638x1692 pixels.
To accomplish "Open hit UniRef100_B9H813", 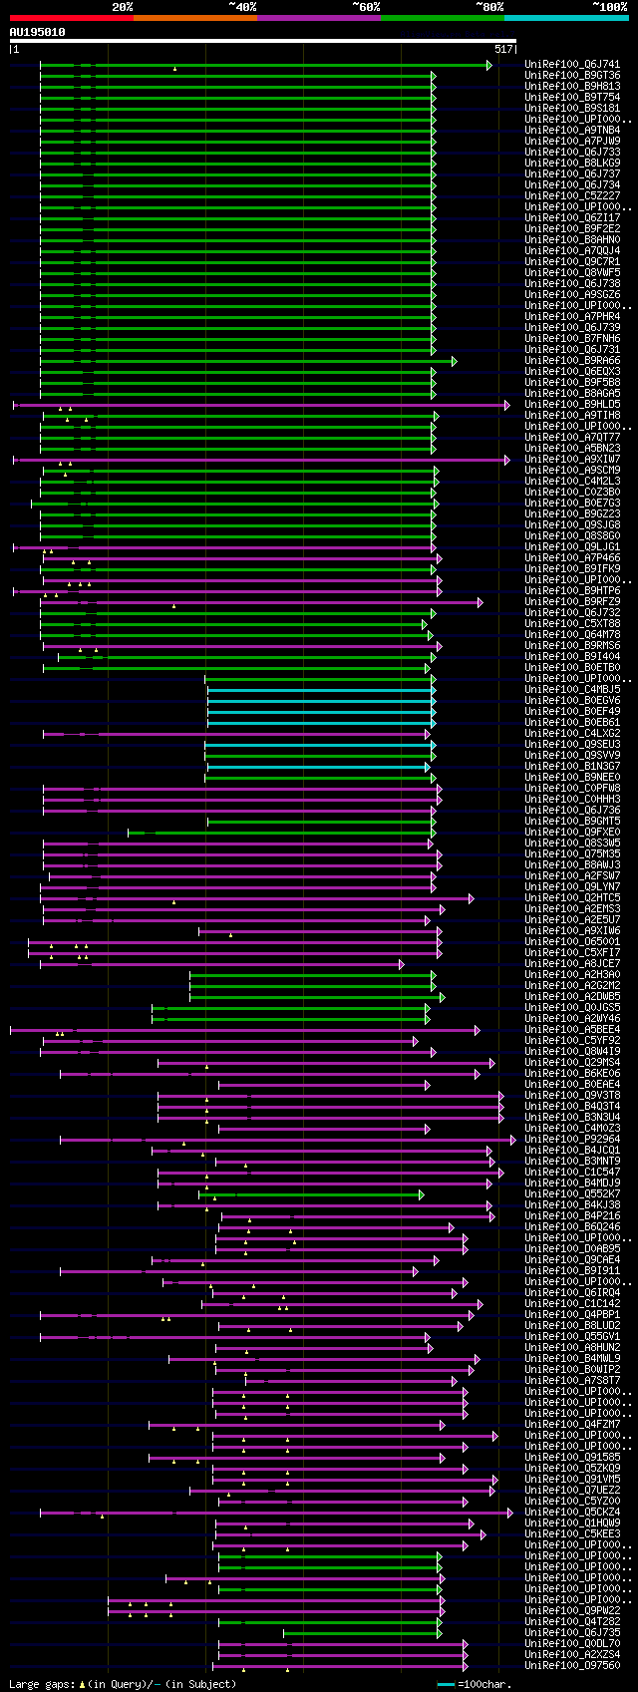I will tap(572, 87).
